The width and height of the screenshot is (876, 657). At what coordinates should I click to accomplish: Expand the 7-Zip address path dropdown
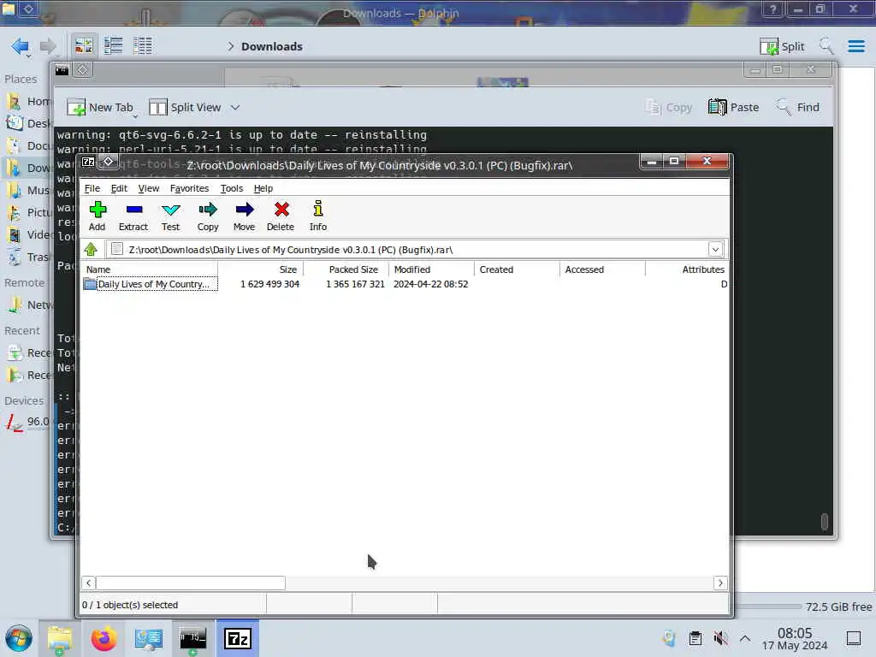pyautogui.click(x=715, y=249)
